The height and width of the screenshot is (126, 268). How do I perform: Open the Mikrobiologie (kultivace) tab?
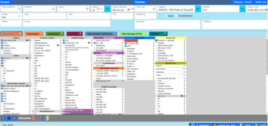coord(101,34)
